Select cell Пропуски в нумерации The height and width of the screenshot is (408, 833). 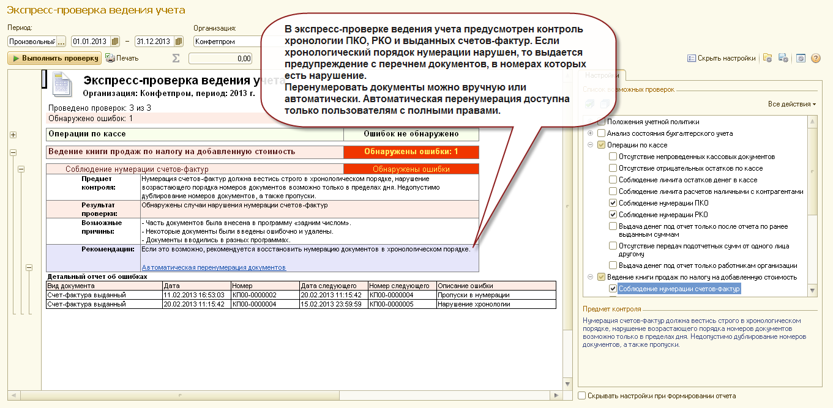[496, 295]
